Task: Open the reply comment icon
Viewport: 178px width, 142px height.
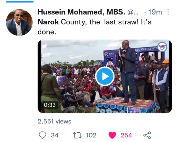Action: click(42, 135)
